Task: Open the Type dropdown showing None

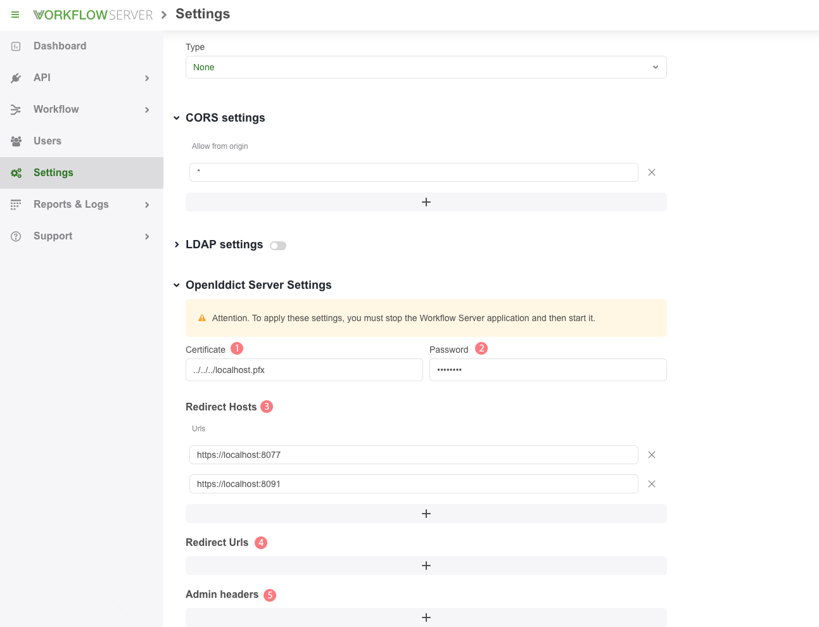Action: pos(426,67)
